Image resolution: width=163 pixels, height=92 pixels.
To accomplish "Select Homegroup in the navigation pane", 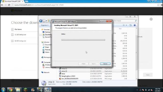I will tap(46, 57).
